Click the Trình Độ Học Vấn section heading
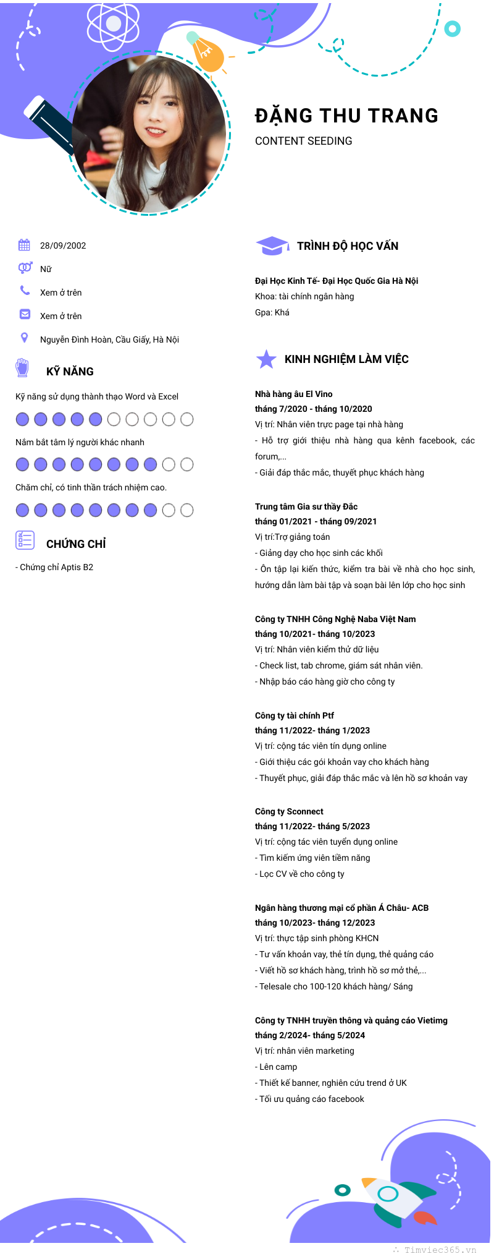 347,246
